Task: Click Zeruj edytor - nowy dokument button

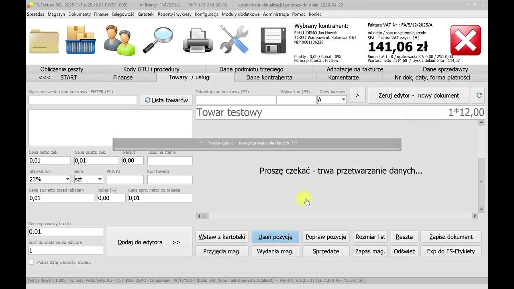Action: coord(419,96)
